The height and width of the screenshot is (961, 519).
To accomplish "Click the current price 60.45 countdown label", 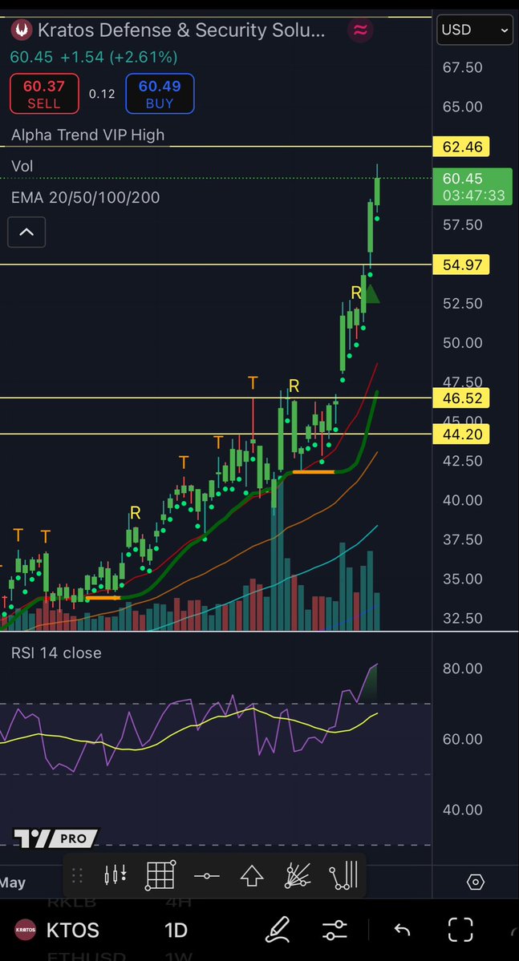I will tap(472, 187).
